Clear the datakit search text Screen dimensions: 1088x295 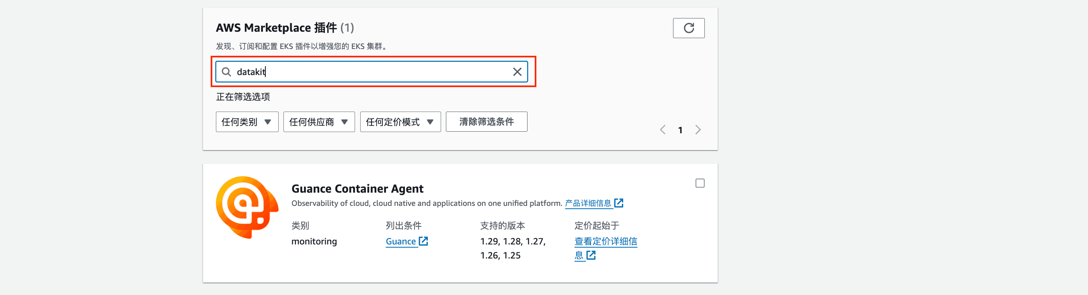(x=517, y=72)
